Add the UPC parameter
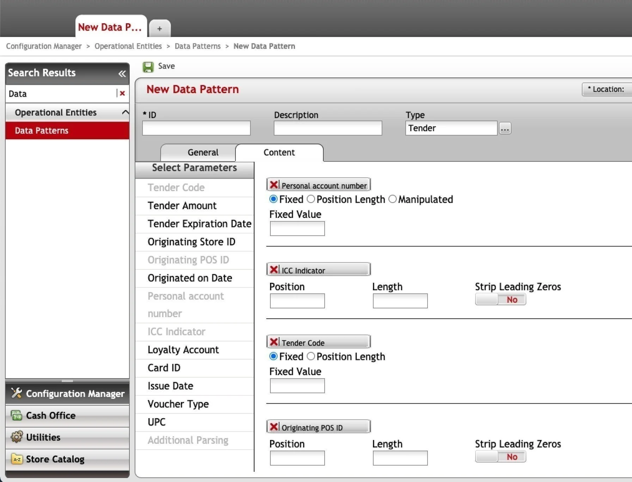Image resolution: width=632 pixels, height=482 pixels. [195, 422]
